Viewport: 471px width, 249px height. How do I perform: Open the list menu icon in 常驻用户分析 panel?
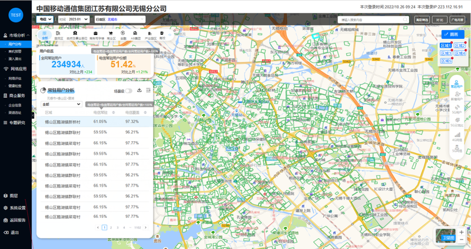(x=148, y=90)
